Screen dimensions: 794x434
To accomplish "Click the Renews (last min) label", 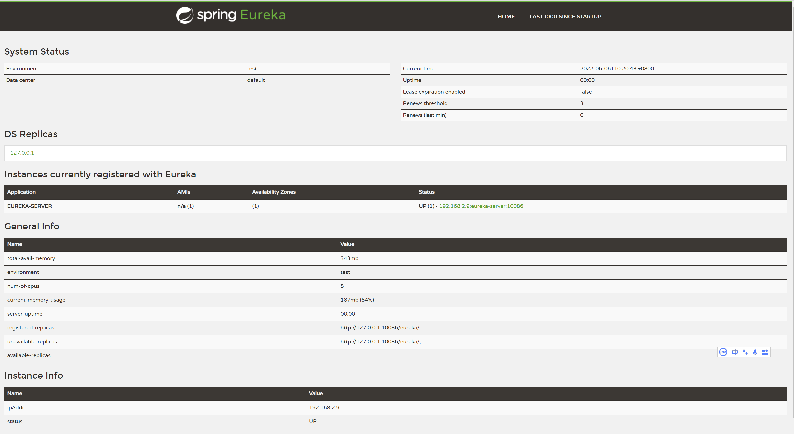I will [x=424, y=115].
